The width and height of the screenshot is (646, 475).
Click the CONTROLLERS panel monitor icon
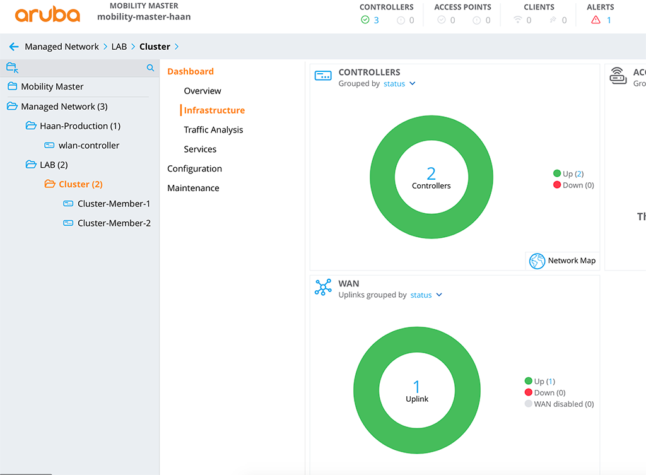[x=322, y=74]
